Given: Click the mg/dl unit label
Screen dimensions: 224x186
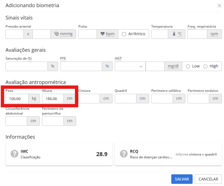Looking at the screenshot, I should coord(173,66).
